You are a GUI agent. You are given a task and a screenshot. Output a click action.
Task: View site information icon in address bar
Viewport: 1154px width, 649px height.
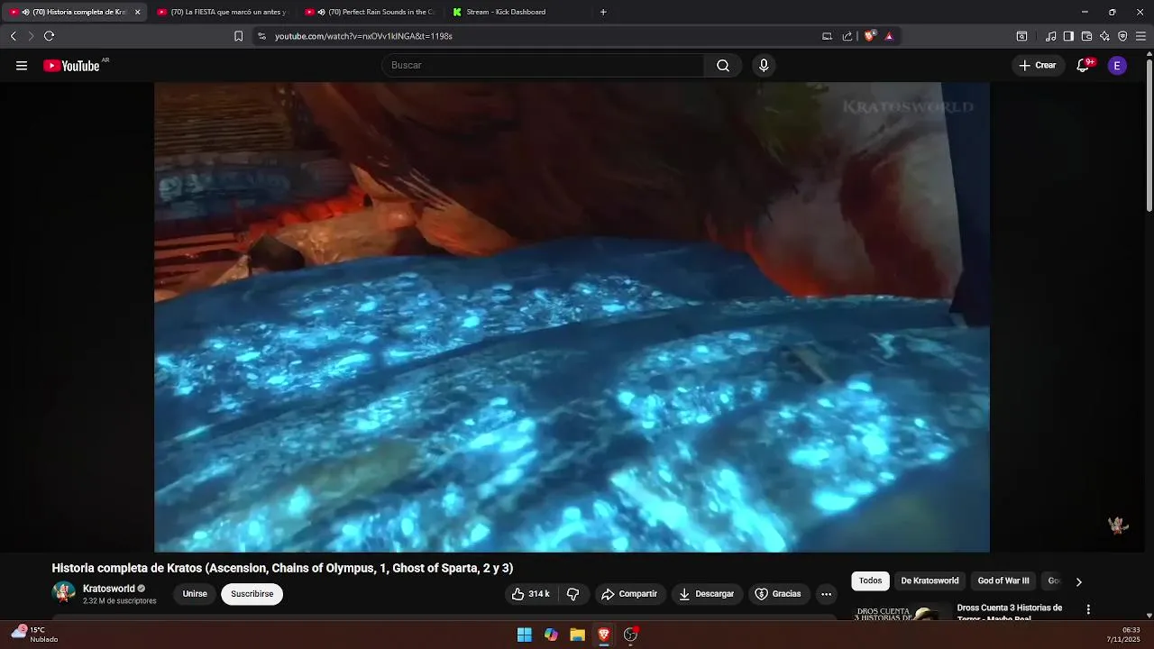pos(261,36)
